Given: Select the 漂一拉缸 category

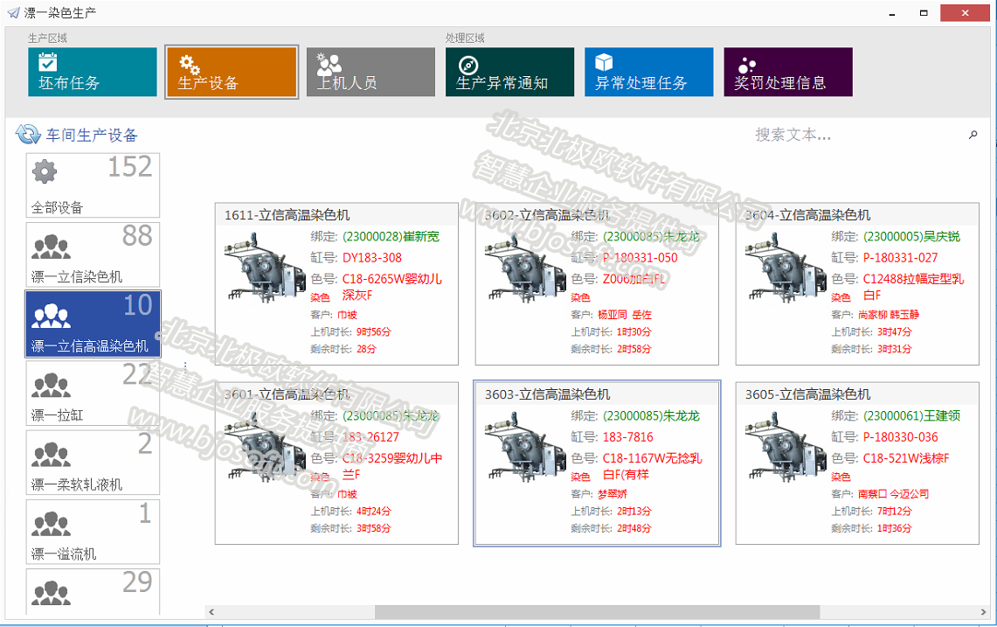Looking at the screenshot, I should (x=93, y=394).
